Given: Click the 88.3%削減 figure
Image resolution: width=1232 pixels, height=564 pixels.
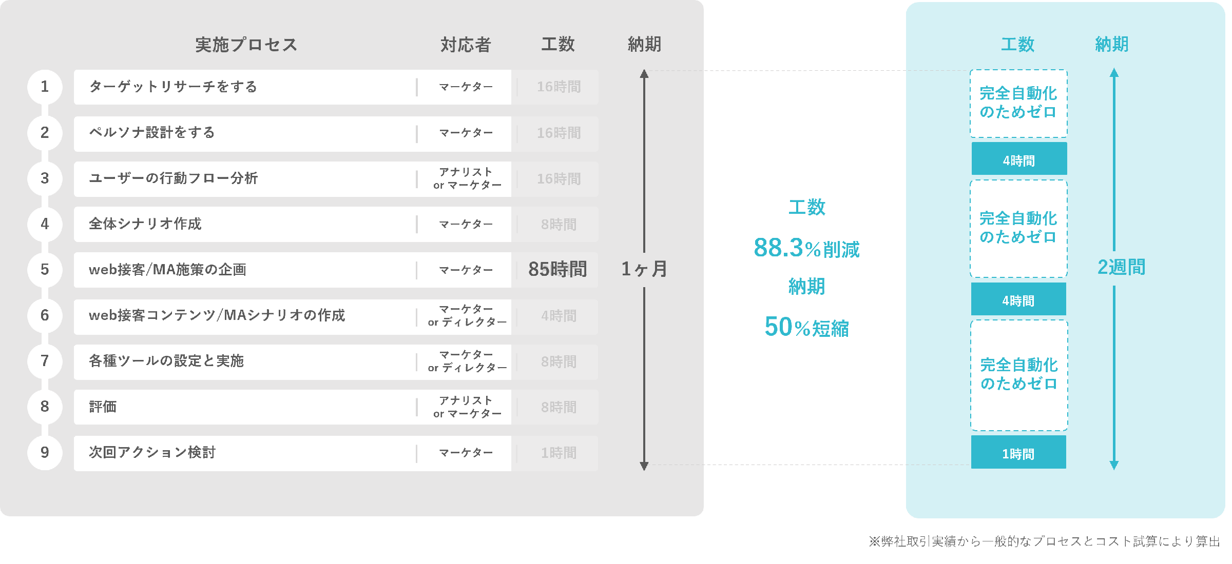Looking at the screenshot, I should click(x=806, y=248).
